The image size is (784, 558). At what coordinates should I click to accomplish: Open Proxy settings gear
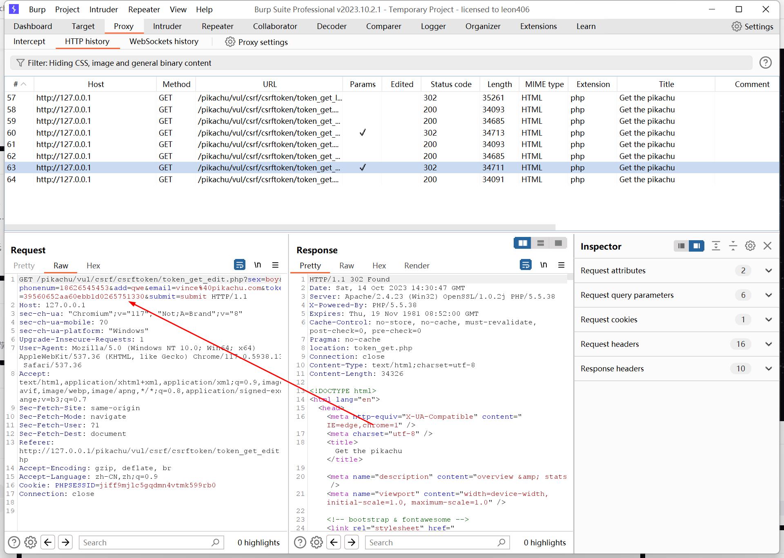(230, 42)
